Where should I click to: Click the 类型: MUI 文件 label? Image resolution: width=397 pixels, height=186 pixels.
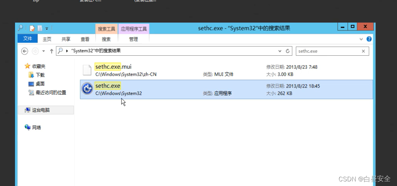pos(218,75)
